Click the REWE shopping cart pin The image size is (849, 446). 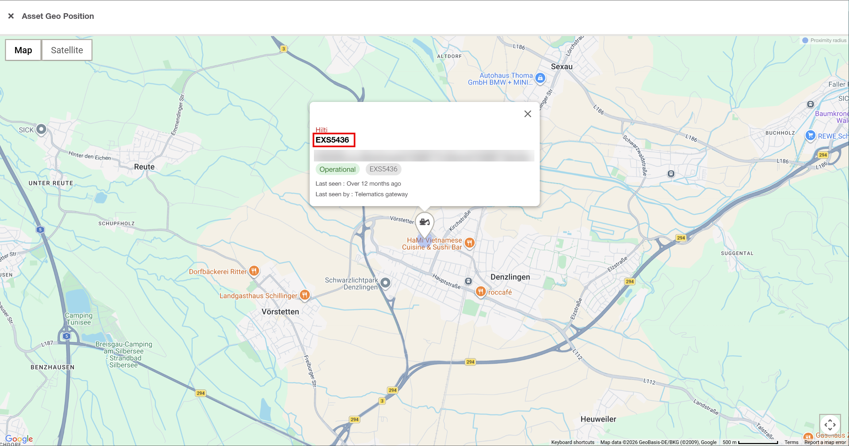coord(810,135)
